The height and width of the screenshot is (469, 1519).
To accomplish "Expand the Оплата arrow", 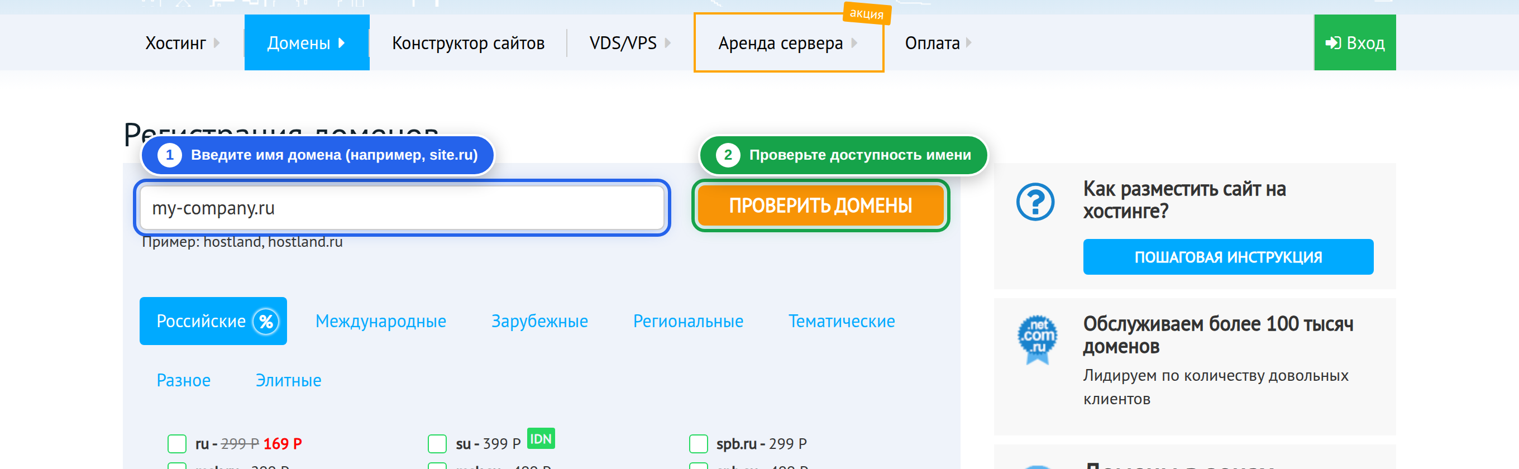I will (x=968, y=43).
